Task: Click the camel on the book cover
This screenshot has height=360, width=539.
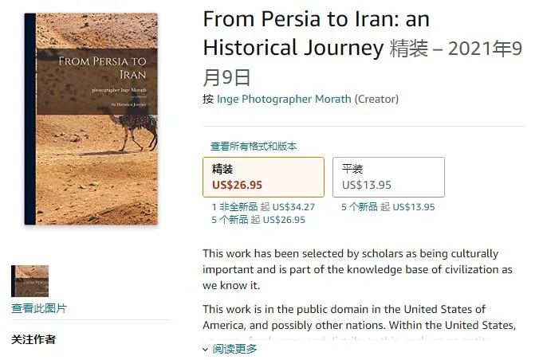Action: [x=136, y=127]
